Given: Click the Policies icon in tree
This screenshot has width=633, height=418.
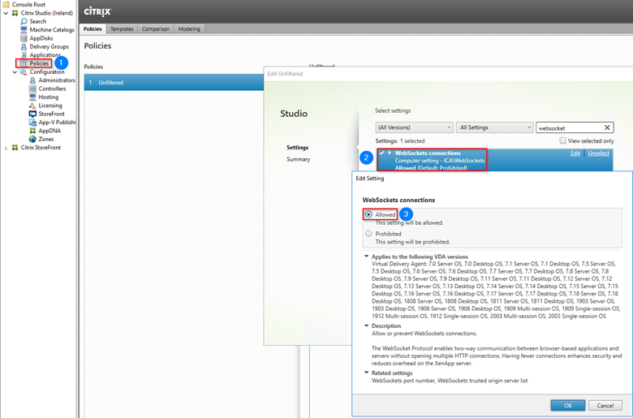Looking at the screenshot, I should (24, 63).
